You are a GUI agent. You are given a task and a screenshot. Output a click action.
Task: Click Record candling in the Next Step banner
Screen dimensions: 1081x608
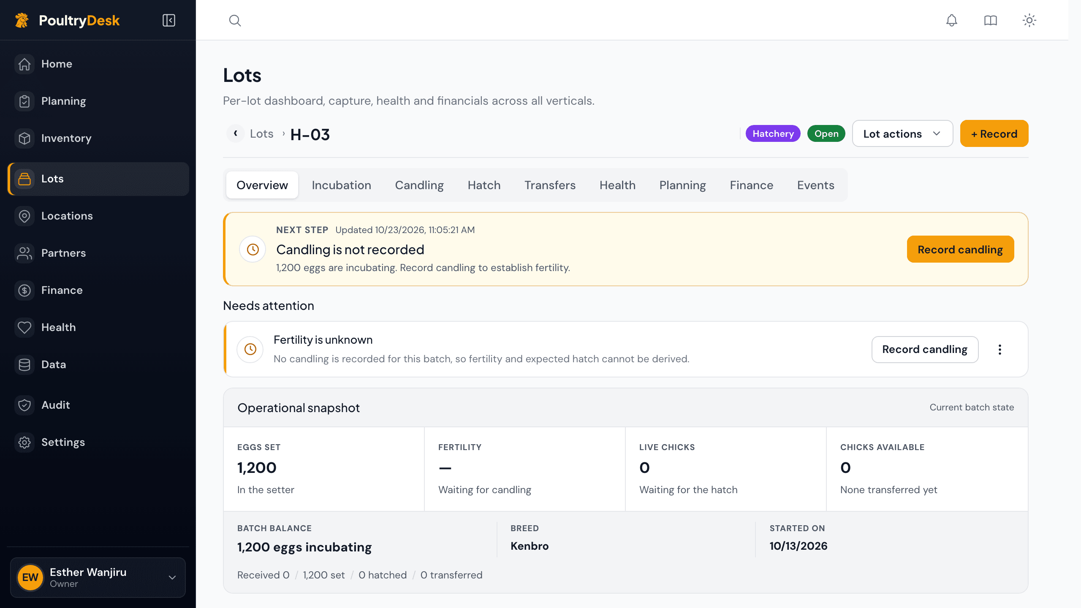pos(960,249)
